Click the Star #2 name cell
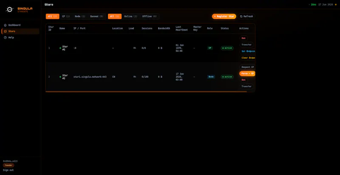 [65, 77]
